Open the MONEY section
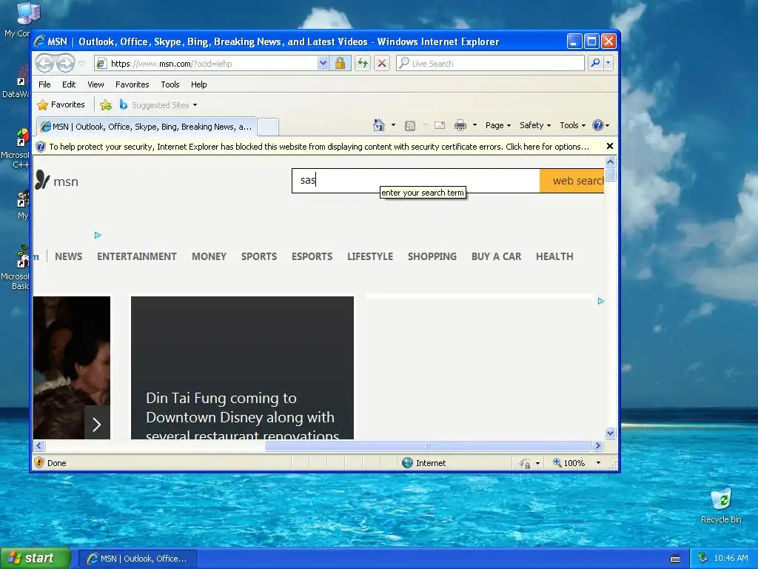 pyautogui.click(x=209, y=256)
